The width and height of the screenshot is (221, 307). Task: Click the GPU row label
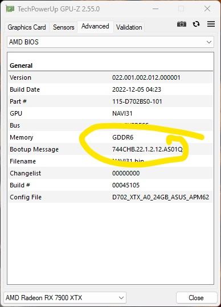point(16,113)
